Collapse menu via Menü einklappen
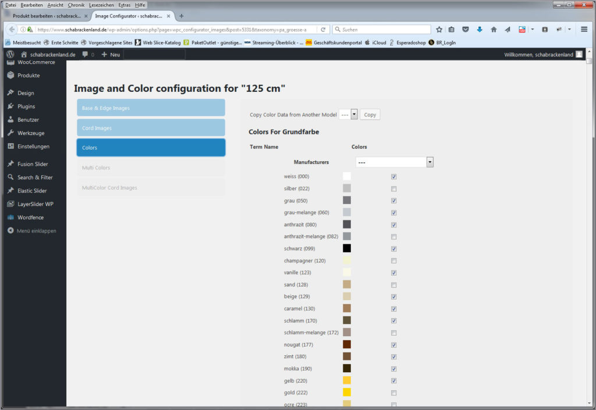This screenshot has height=410, width=596. (36, 230)
